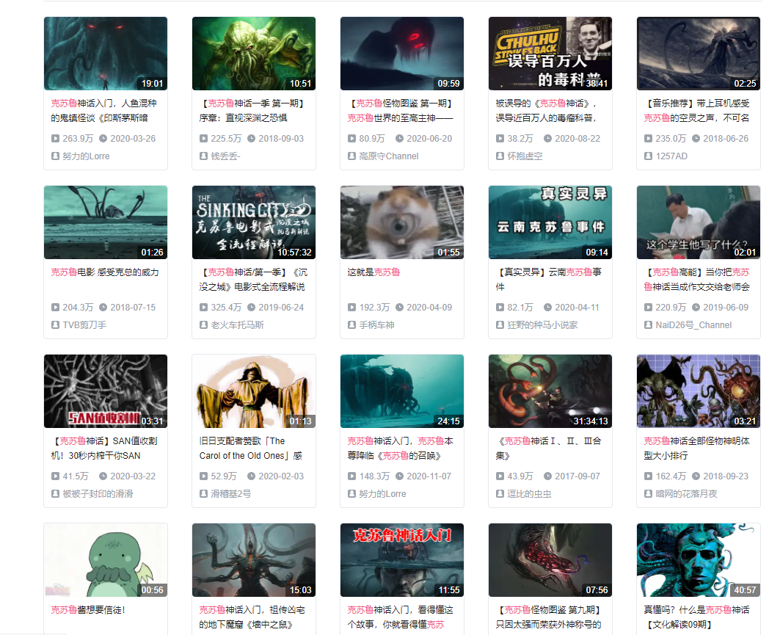
Task: Open title 旧日支配者赞歌 The Carol of the Old Ones
Action: point(251,448)
